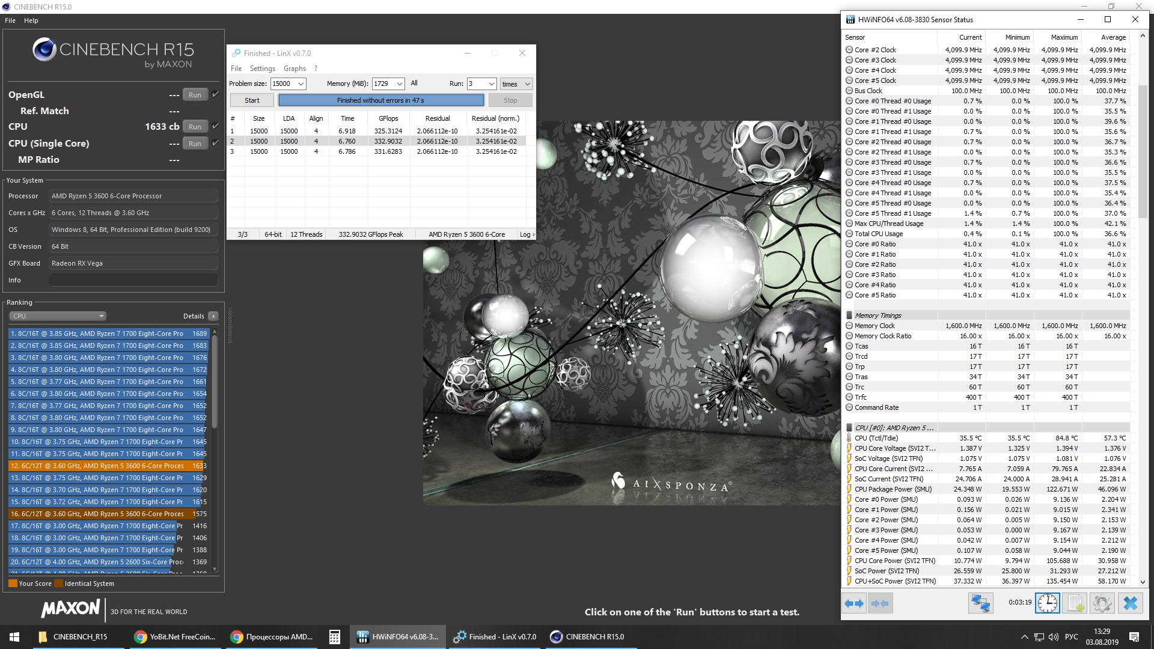The width and height of the screenshot is (1154, 649).
Task: Toggle the OpenGL test checkbox
Action: point(216,94)
